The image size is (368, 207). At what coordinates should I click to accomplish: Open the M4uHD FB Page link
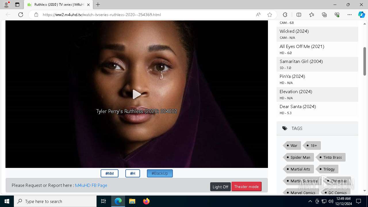coord(91,185)
